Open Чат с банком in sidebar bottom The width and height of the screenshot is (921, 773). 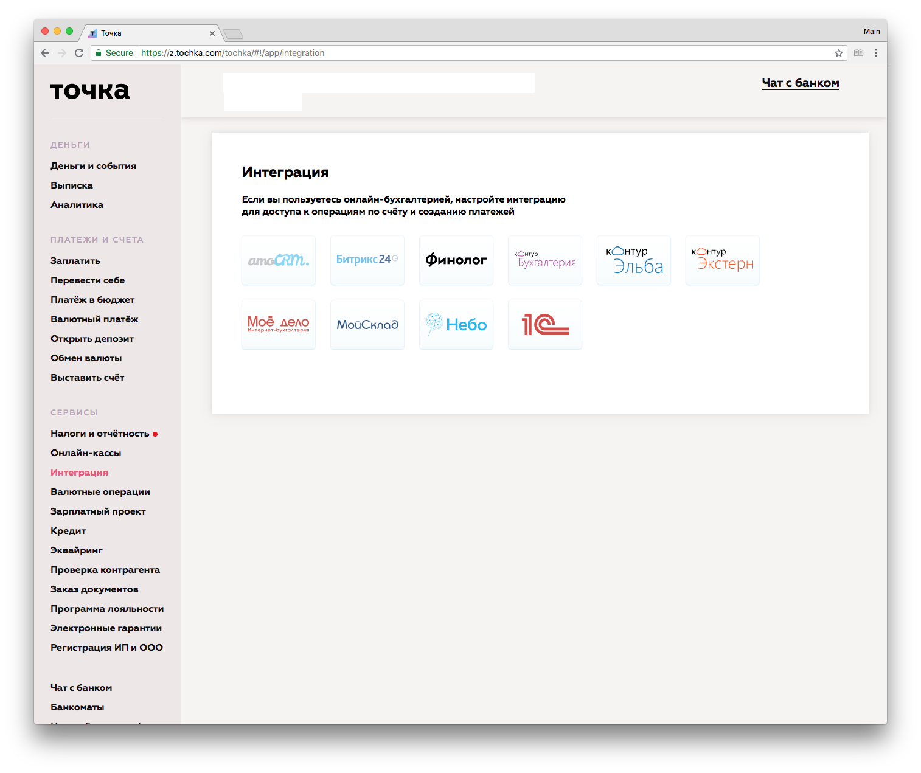pos(82,688)
